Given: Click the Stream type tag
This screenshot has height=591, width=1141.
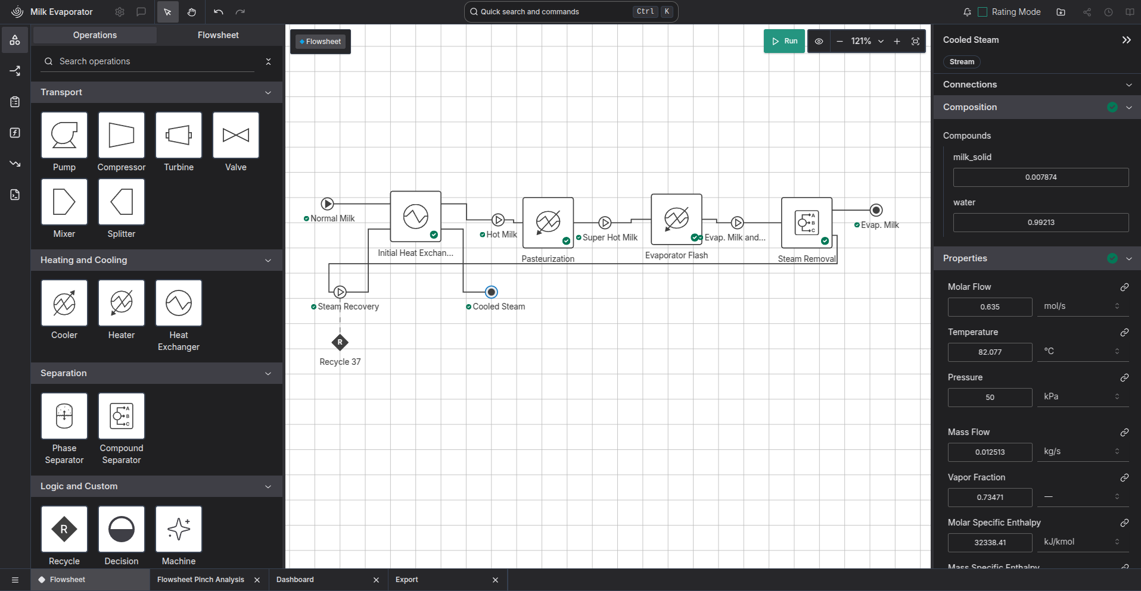Looking at the screenshot, I should point(962,62).
